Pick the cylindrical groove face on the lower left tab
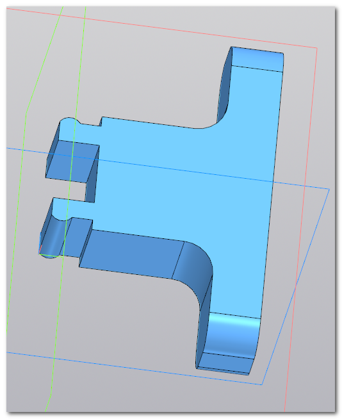Image resolution: width=342 pixels, height=419 pixels. pos(53,235)
